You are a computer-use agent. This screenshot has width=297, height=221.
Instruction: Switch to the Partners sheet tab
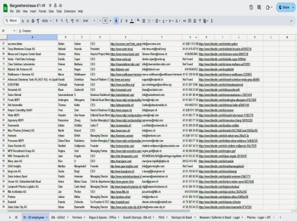[x=79, y=217]
